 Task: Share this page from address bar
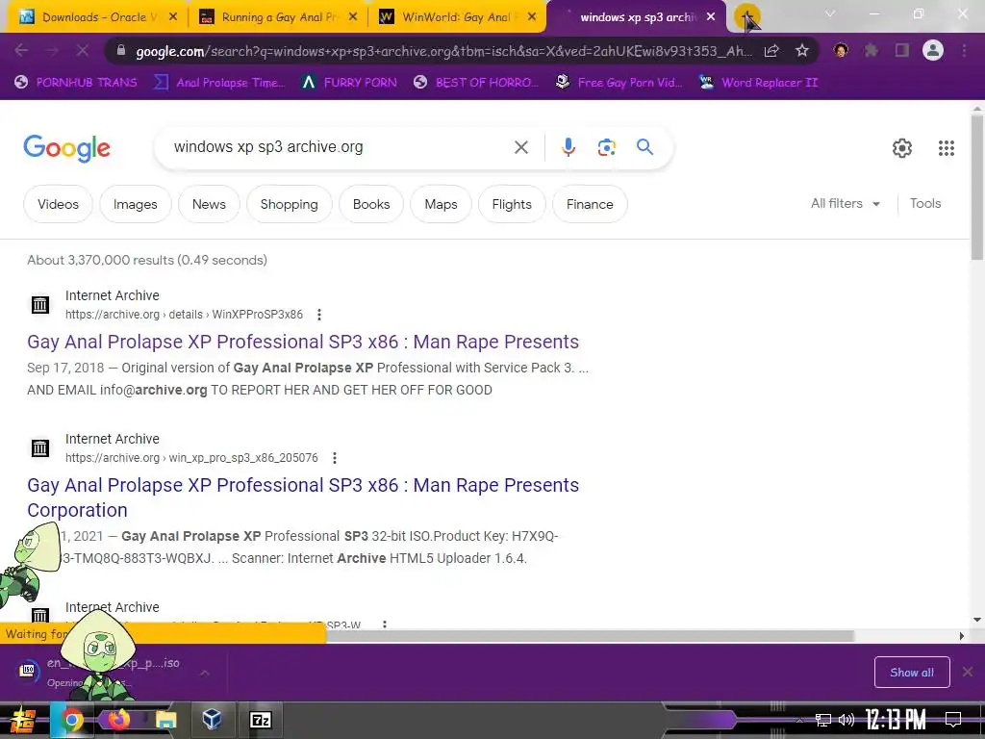pyautogui.click(x=772, y=51)
